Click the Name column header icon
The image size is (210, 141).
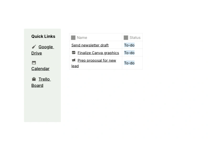(x=73, y=38)
